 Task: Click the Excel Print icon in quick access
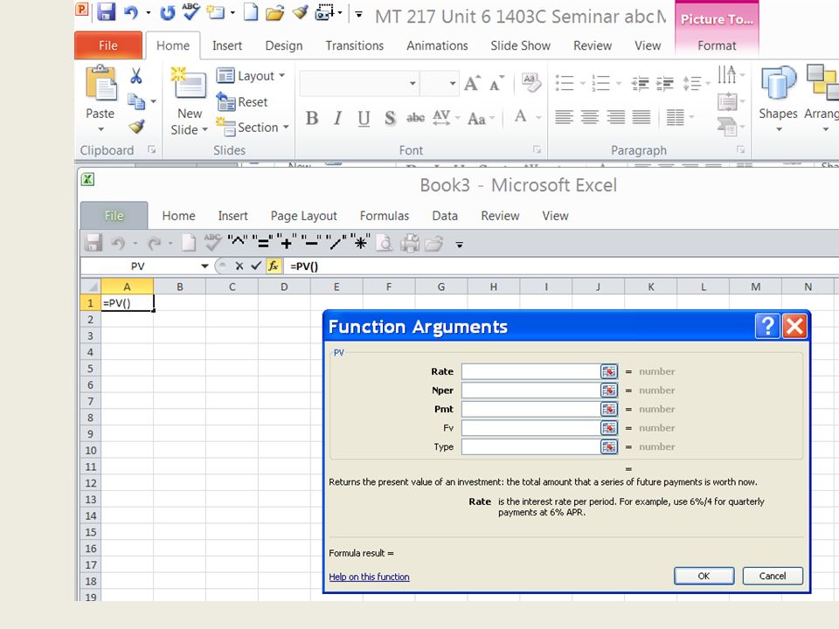click(x=411, y=244)
